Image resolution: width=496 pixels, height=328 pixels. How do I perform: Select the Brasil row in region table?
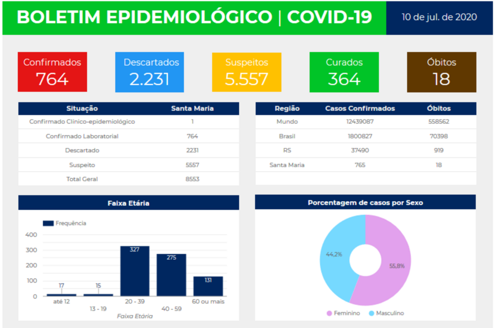[x=366, y=136]
